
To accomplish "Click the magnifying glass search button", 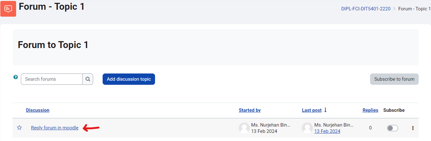I will pyautogui.click(x=88, y=79).
